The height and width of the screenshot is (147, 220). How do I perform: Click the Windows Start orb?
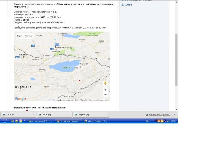[4, 121]
